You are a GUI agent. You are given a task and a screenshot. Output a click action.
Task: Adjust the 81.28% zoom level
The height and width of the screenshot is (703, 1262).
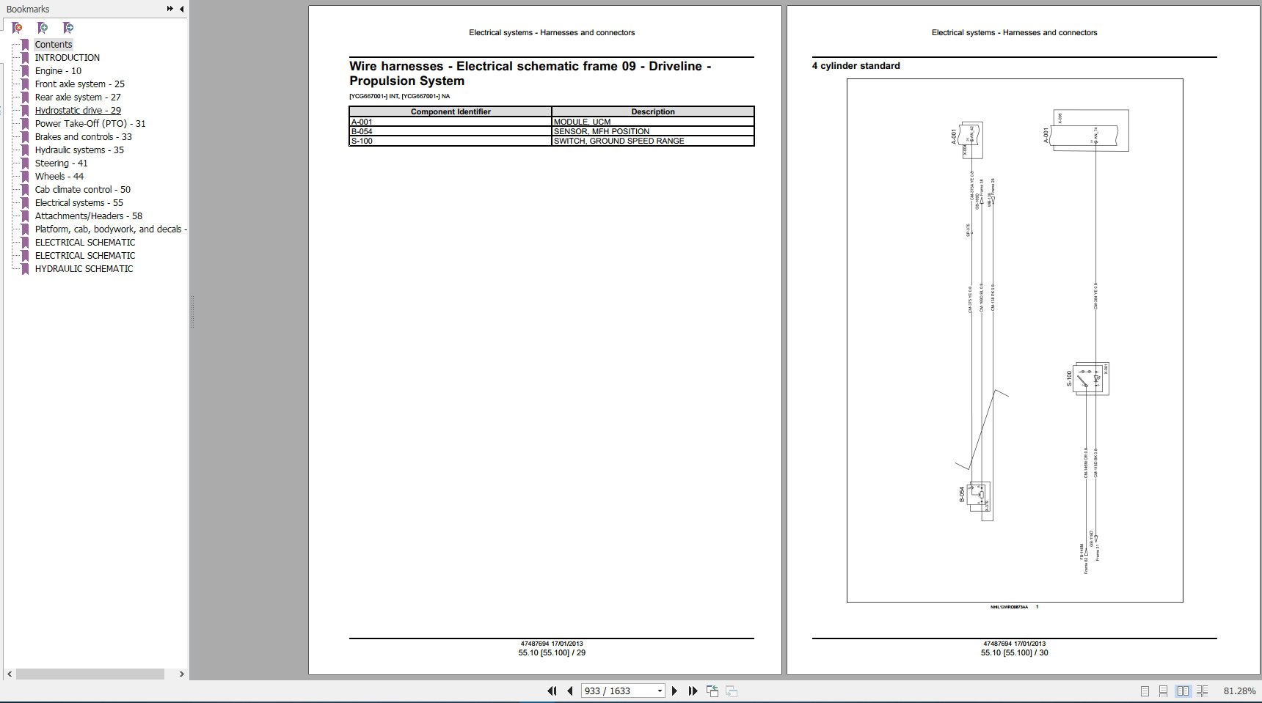point(1239,691)
